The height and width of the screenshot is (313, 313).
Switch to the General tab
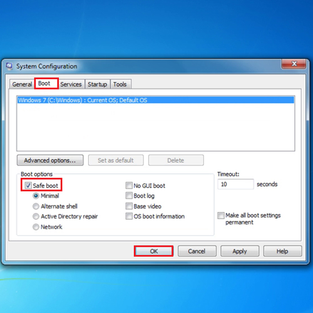tap(22, 85)
